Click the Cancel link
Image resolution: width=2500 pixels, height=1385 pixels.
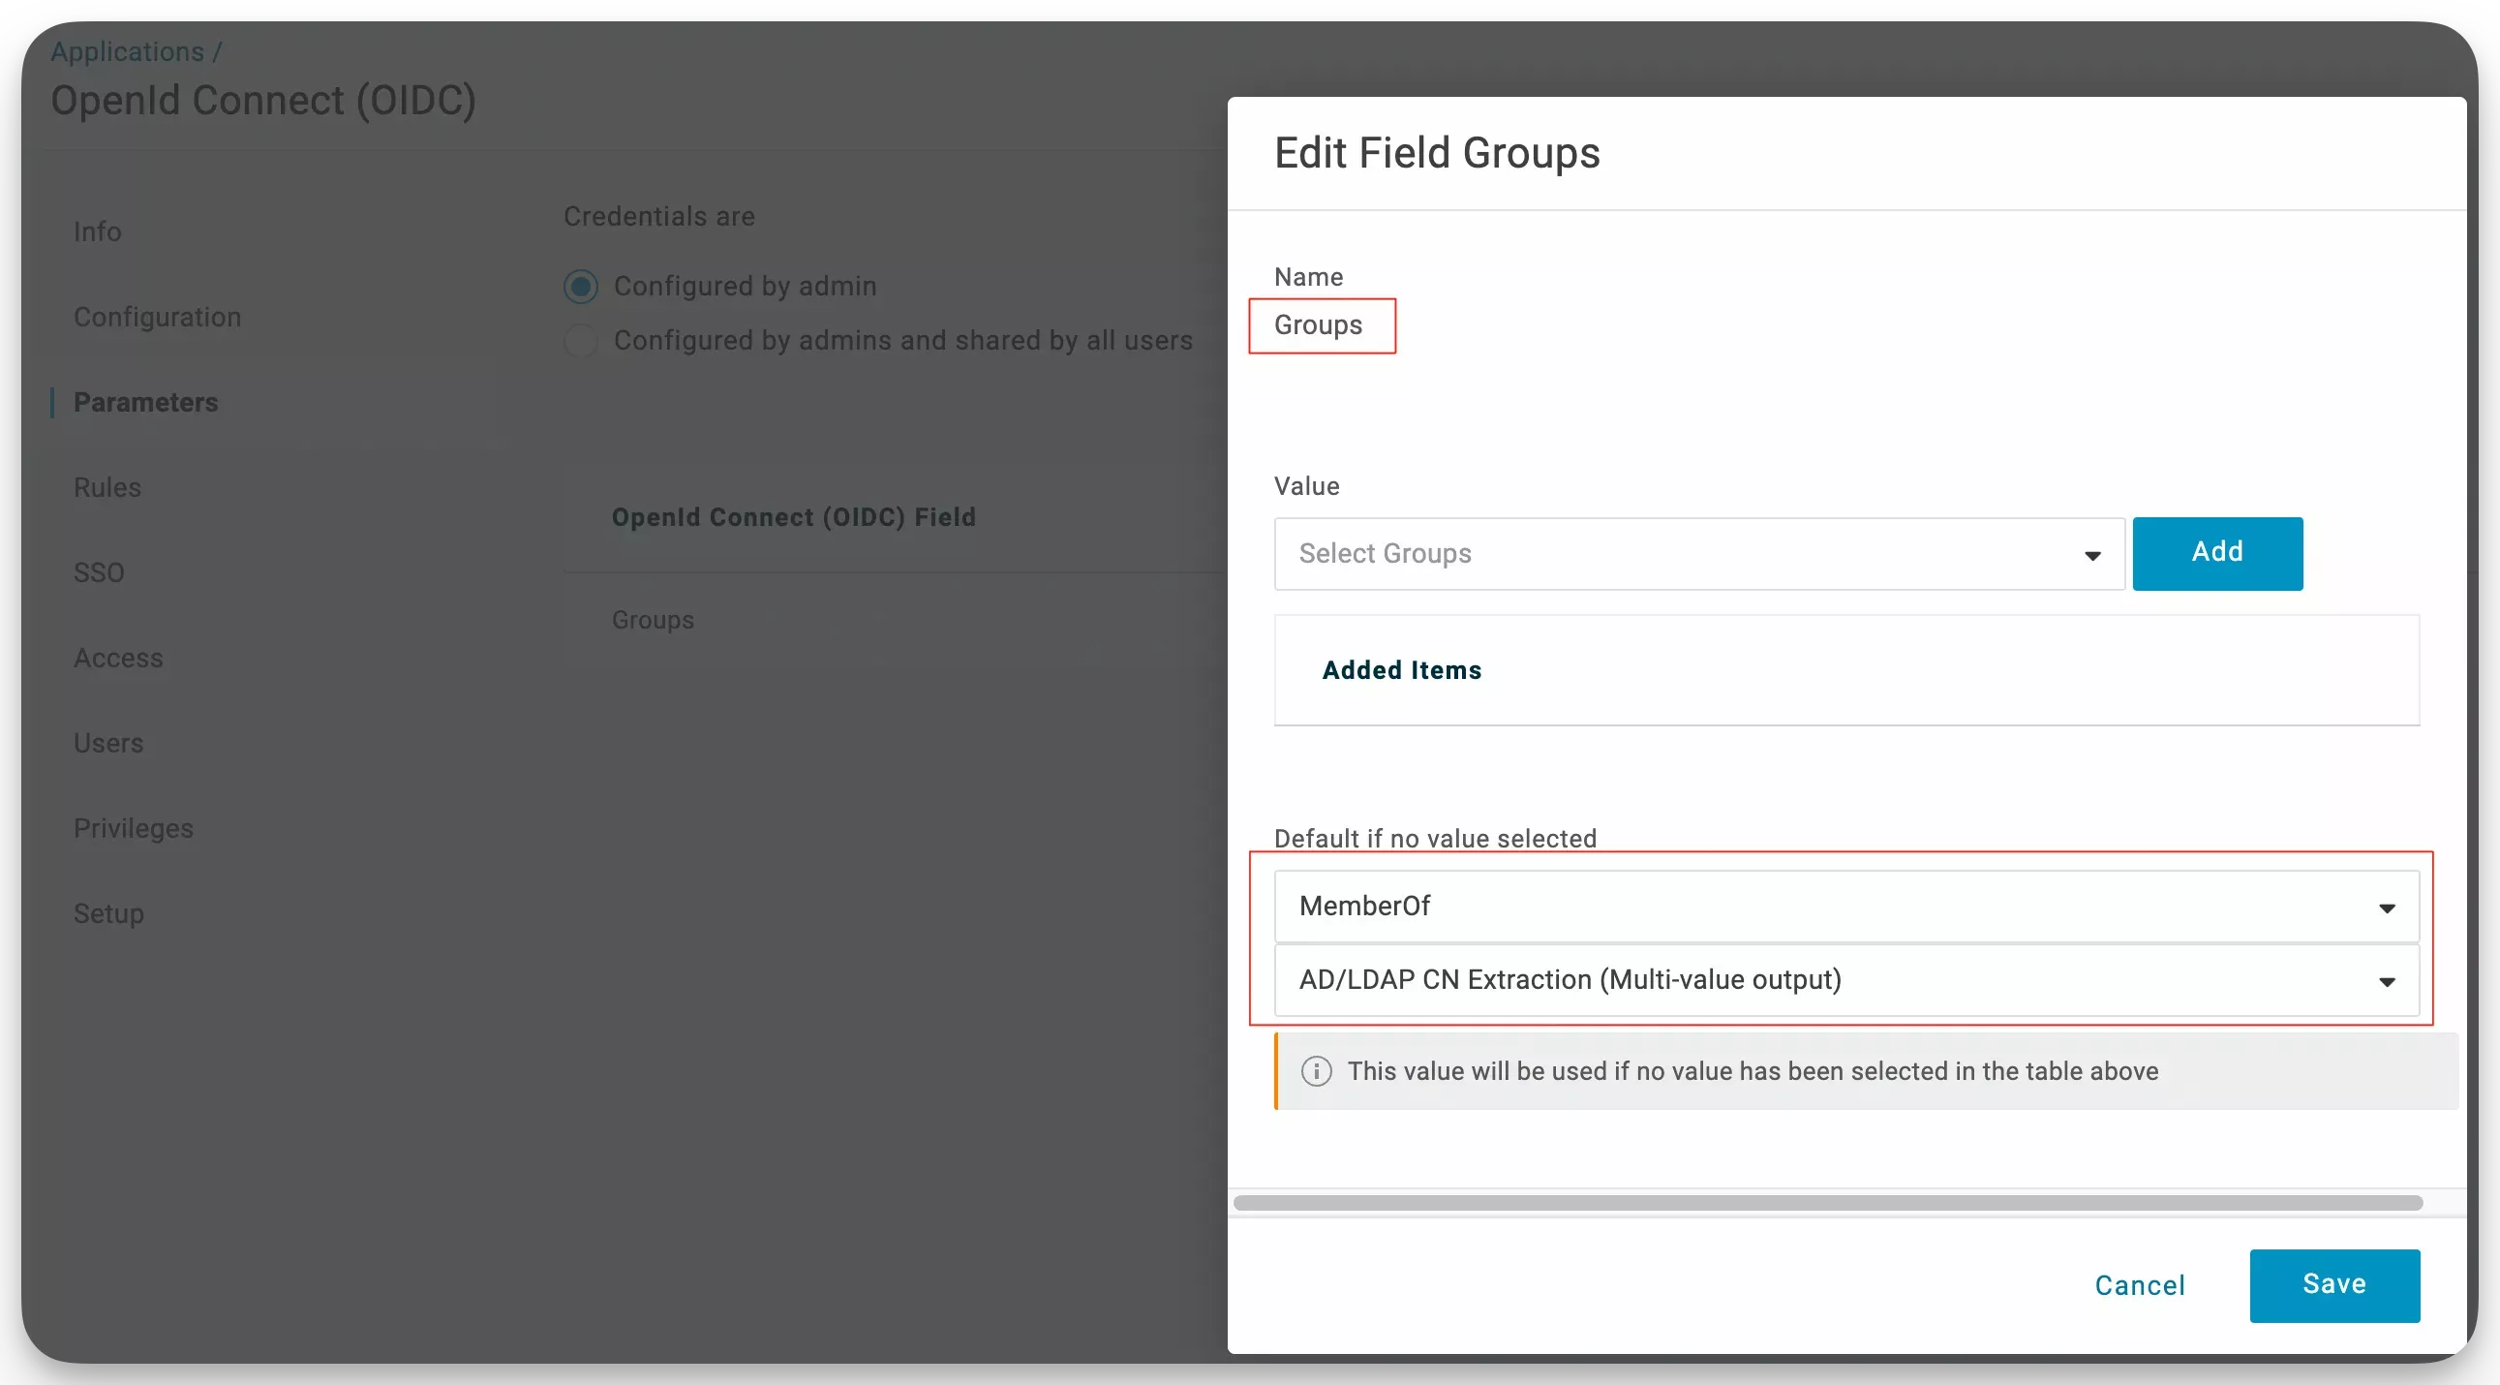(x=2139, y=1286)
